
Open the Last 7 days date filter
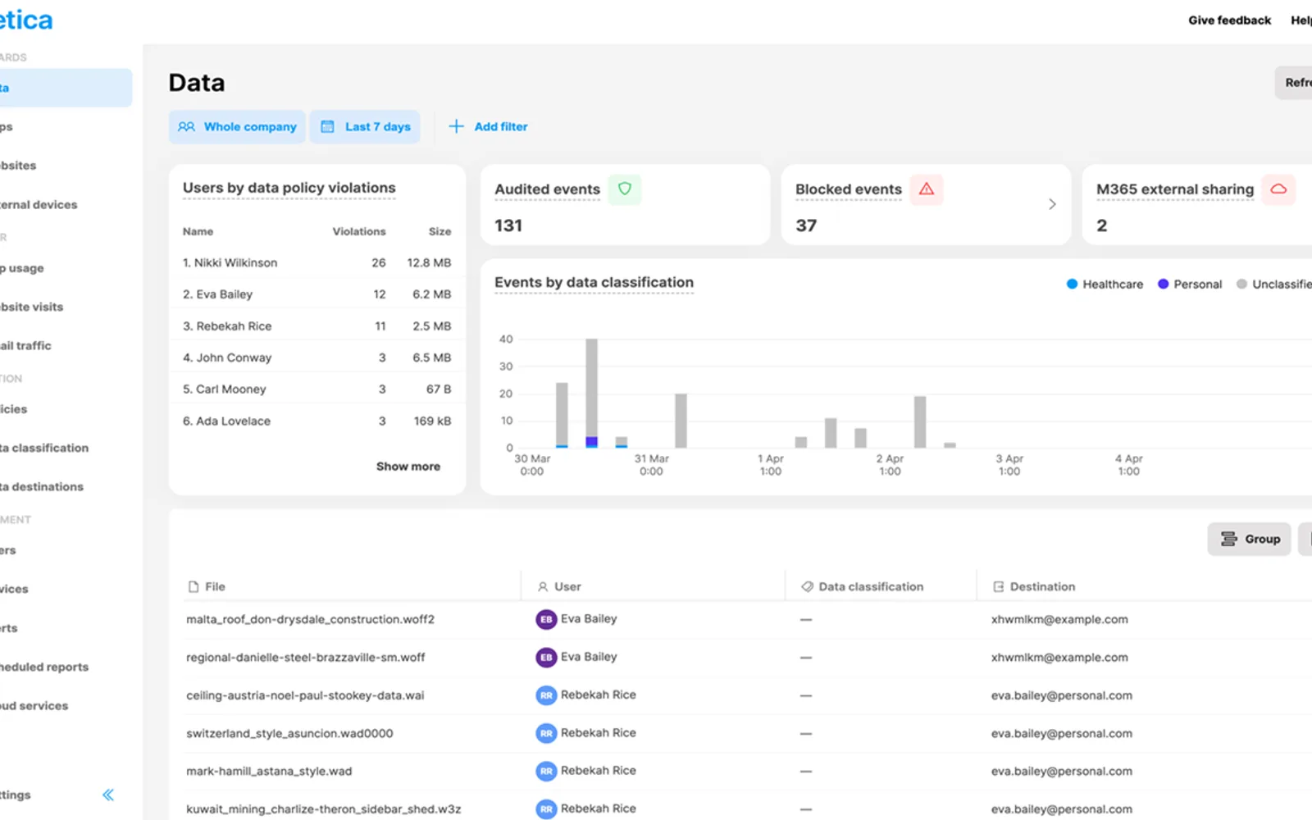point(365,127)
